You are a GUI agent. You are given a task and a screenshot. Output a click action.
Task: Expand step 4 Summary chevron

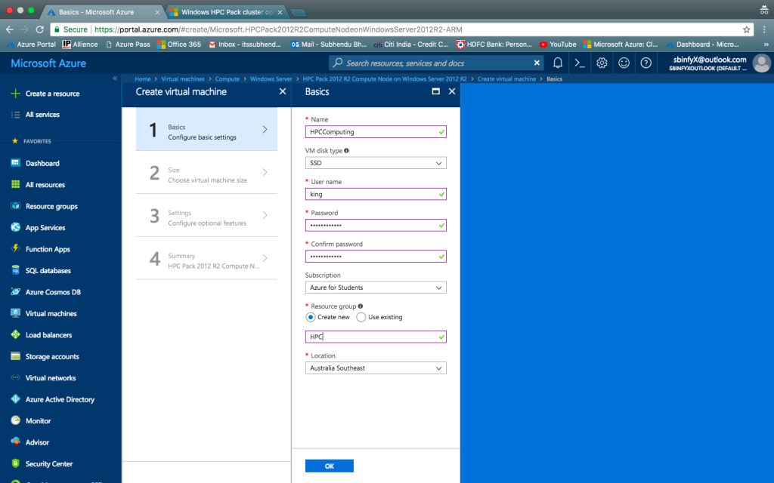(265, 258)
